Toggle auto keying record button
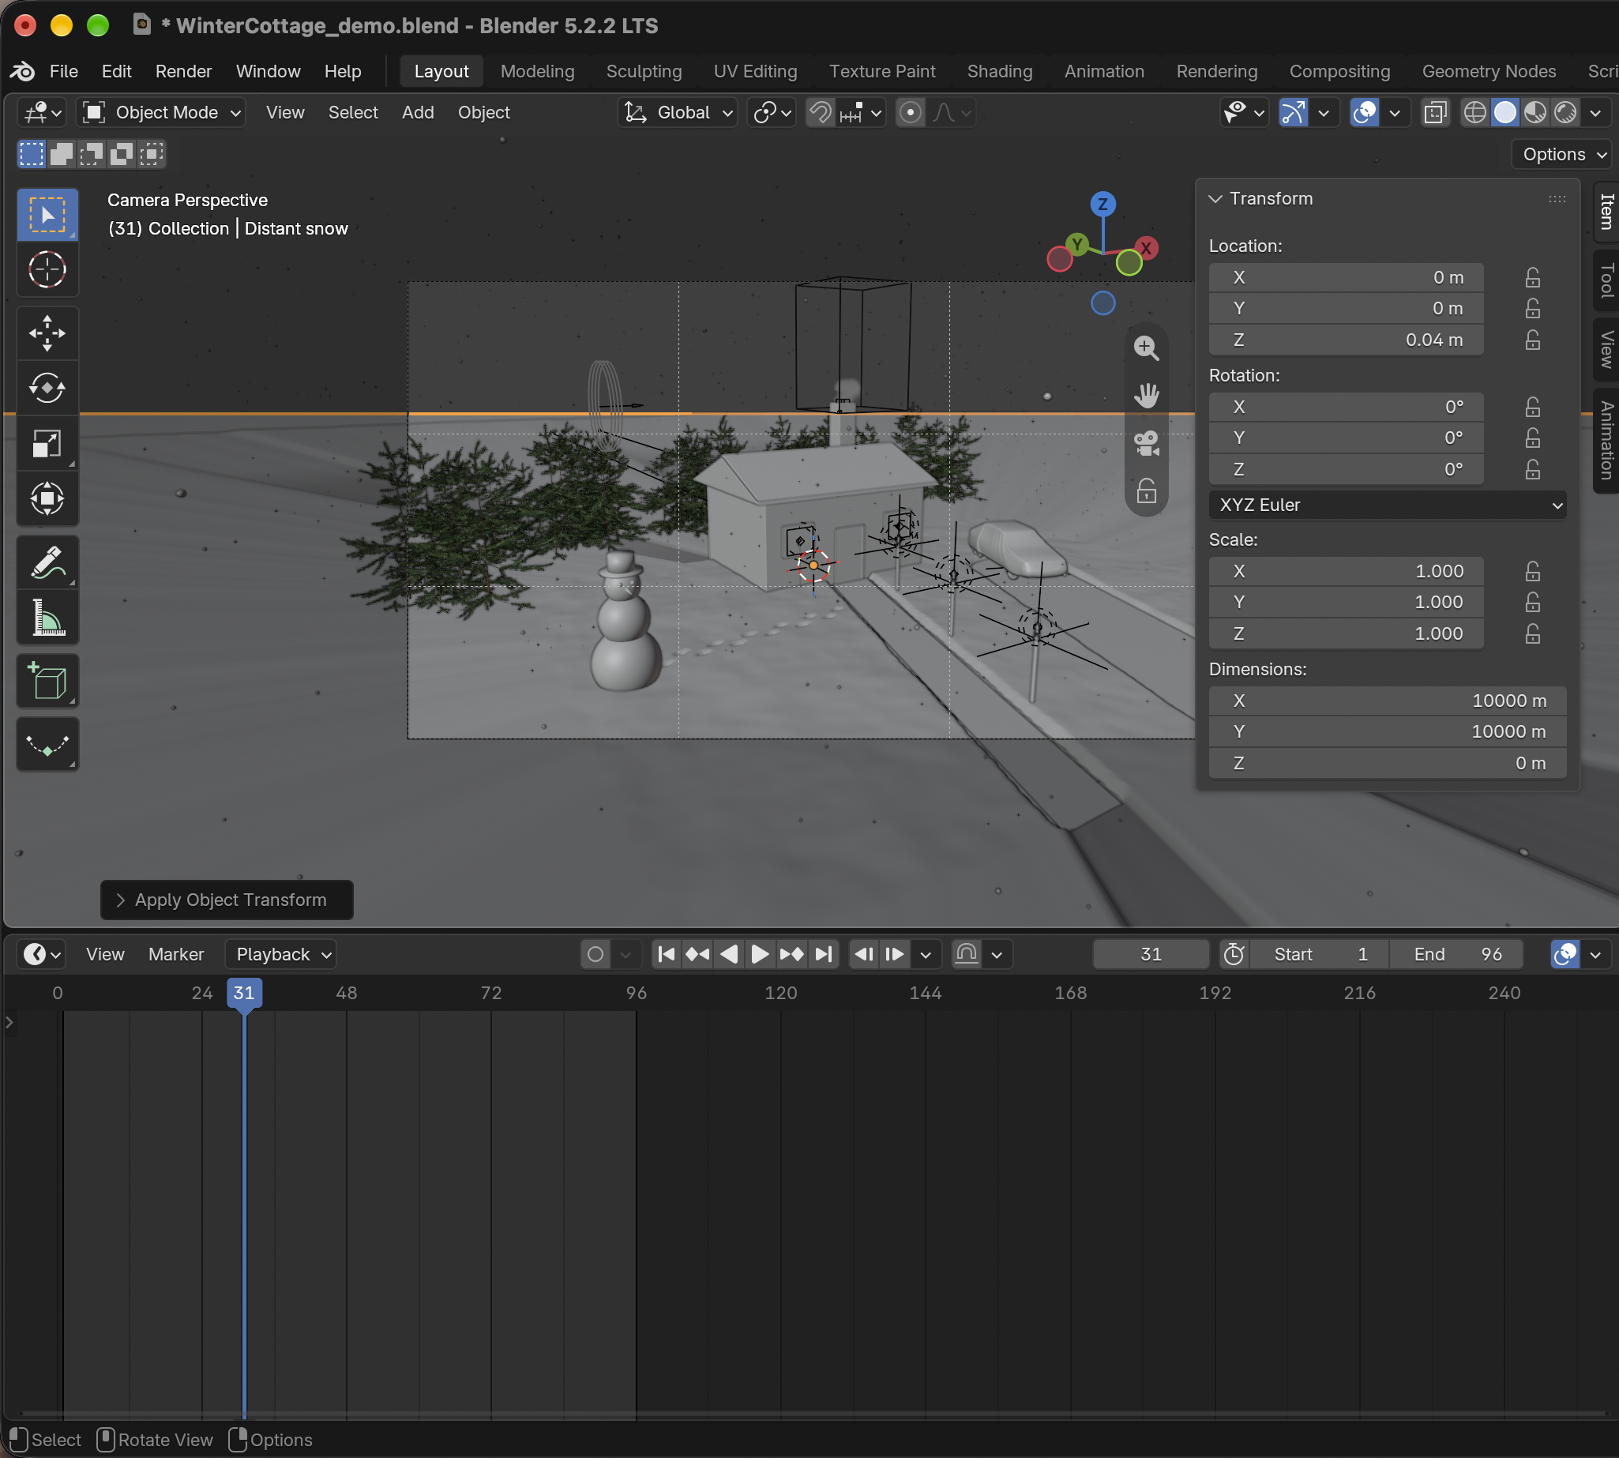This screenshot has height=1458, width=1619. tap(595, 954)
